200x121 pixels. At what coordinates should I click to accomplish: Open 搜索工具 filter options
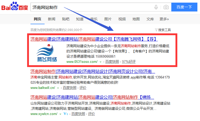[163, 30]
